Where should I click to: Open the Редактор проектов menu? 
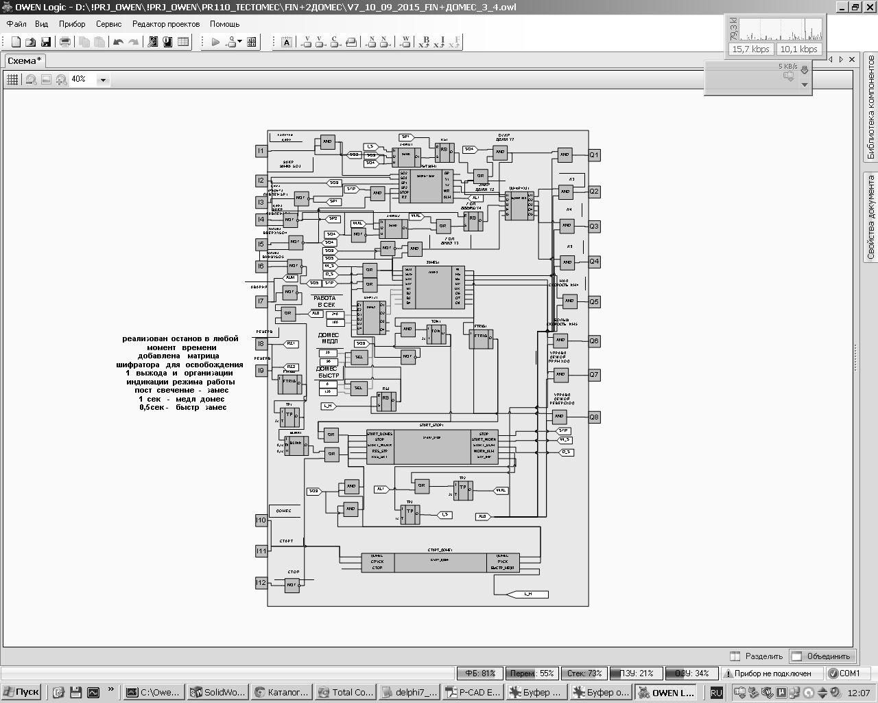click(166, 24)
